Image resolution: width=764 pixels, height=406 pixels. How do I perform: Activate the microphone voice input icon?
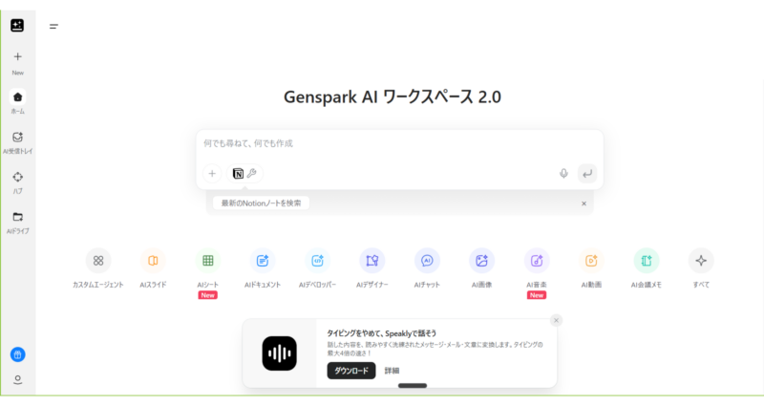click(x=563, y=174)
